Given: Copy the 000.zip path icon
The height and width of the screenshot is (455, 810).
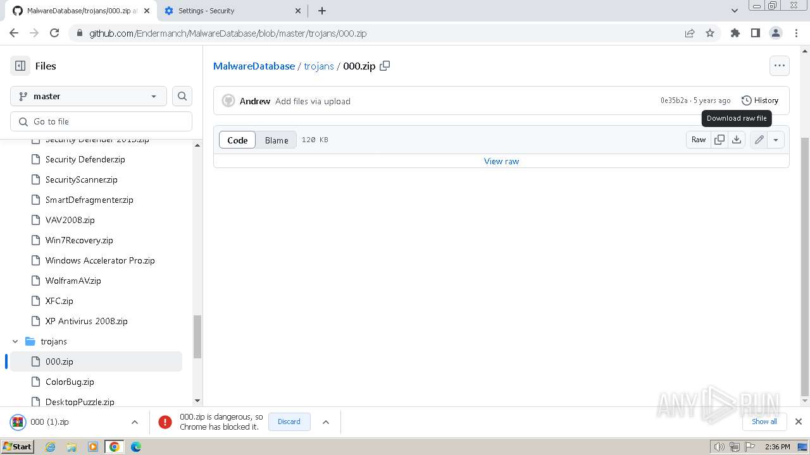Looking at the screenshot, I should [x=385, y=66].
